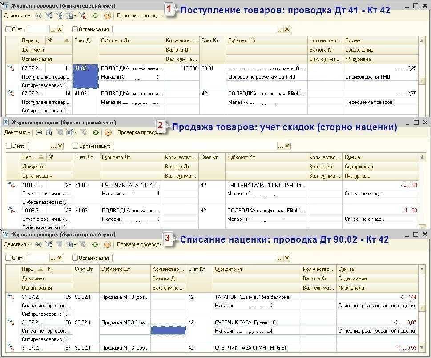
Task: Open filter and sort settings in top window
Action: (x=48, y=16)
